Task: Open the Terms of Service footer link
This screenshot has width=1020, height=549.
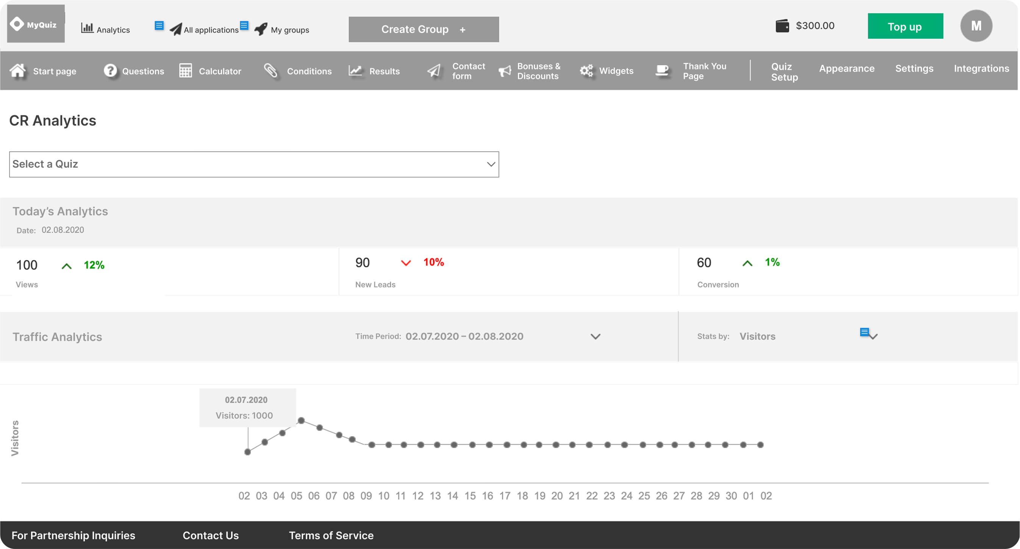Action: click(331, 535)
